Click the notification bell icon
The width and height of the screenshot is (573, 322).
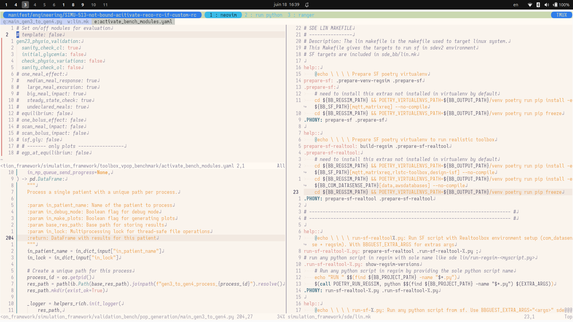pos(307,5)
